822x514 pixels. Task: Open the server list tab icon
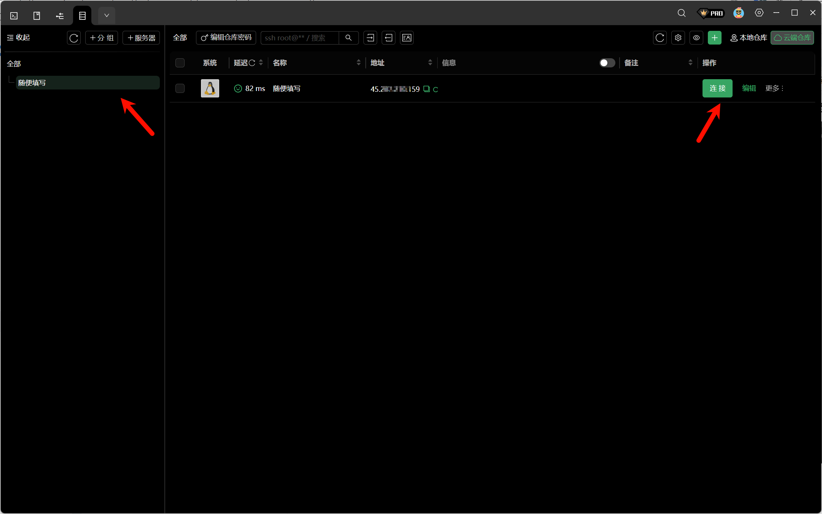82,16
